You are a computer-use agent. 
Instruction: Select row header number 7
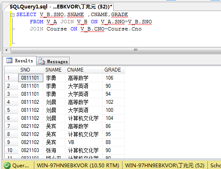click(x=11, y=126)
